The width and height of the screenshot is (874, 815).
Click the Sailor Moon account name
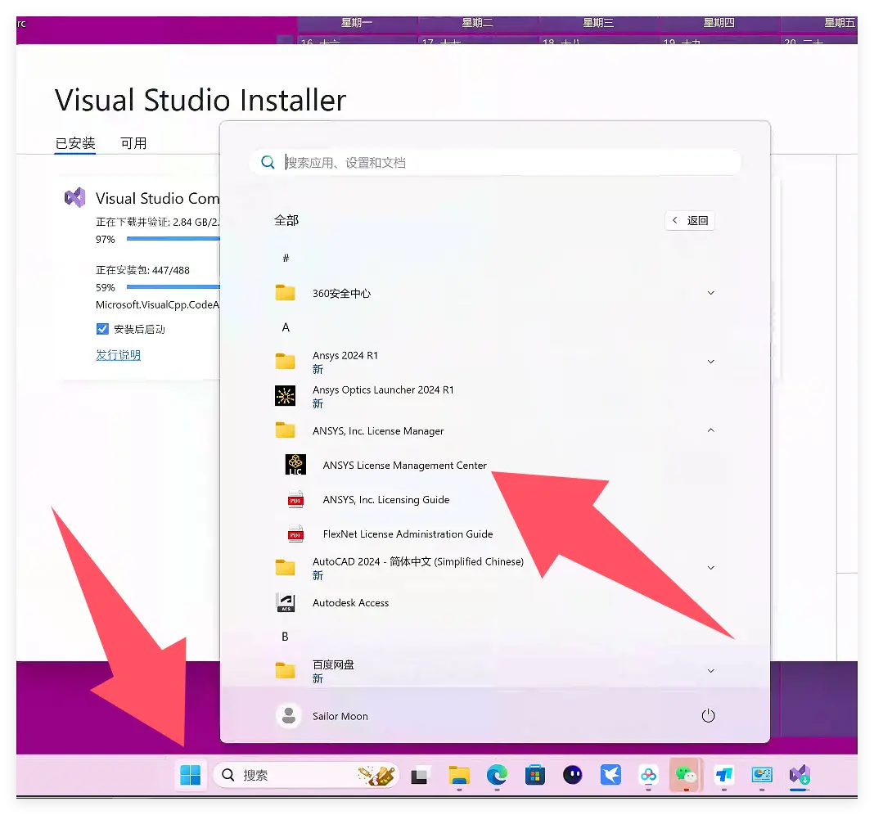[340, 716]
